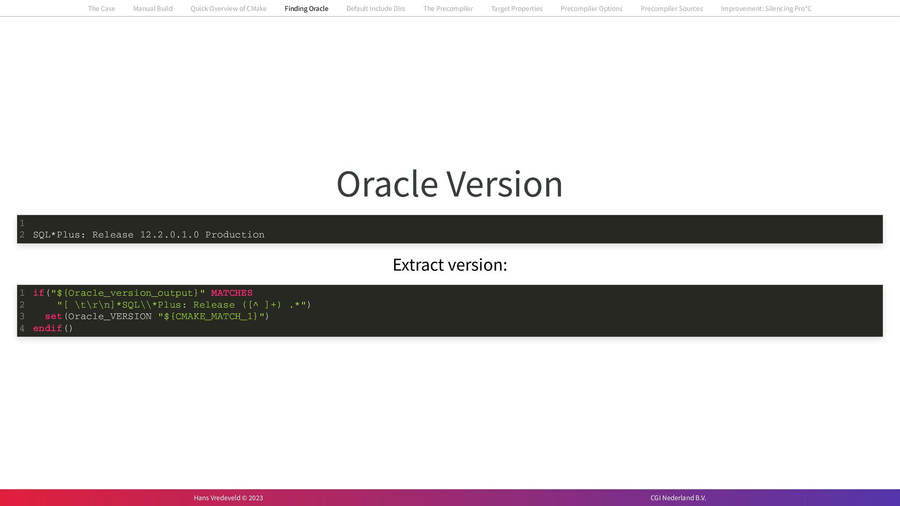Viewport: 900px width, 506px height.
Task: Click the set(Oracle_VERSION) code line
Action: (157, 317)
